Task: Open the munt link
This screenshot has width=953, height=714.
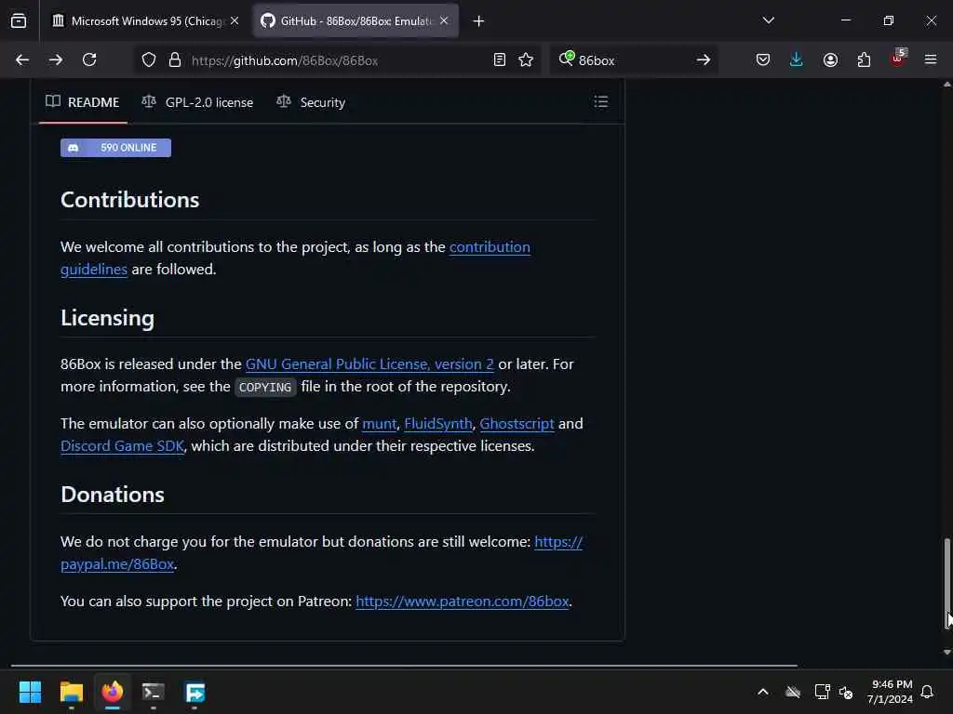Action: click(x=380, y=424)
